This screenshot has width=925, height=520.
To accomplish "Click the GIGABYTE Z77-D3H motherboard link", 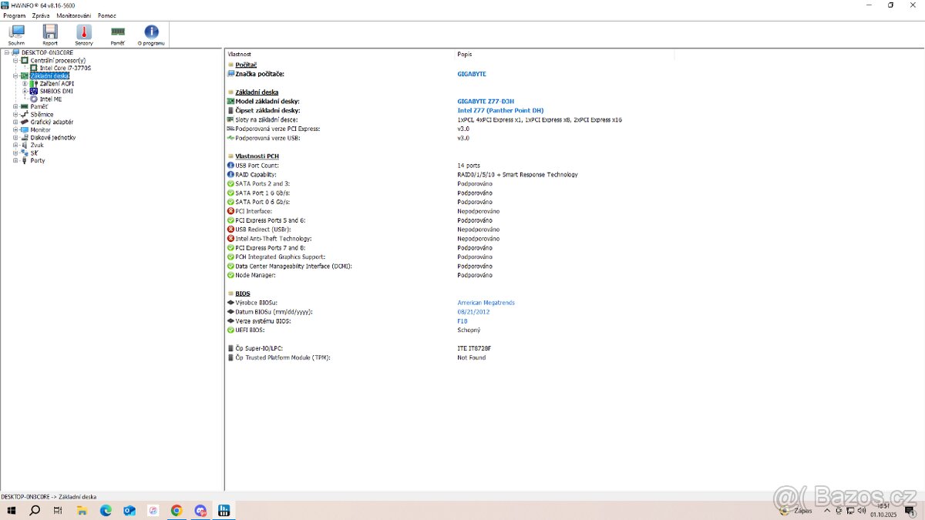I will (488, 101).
